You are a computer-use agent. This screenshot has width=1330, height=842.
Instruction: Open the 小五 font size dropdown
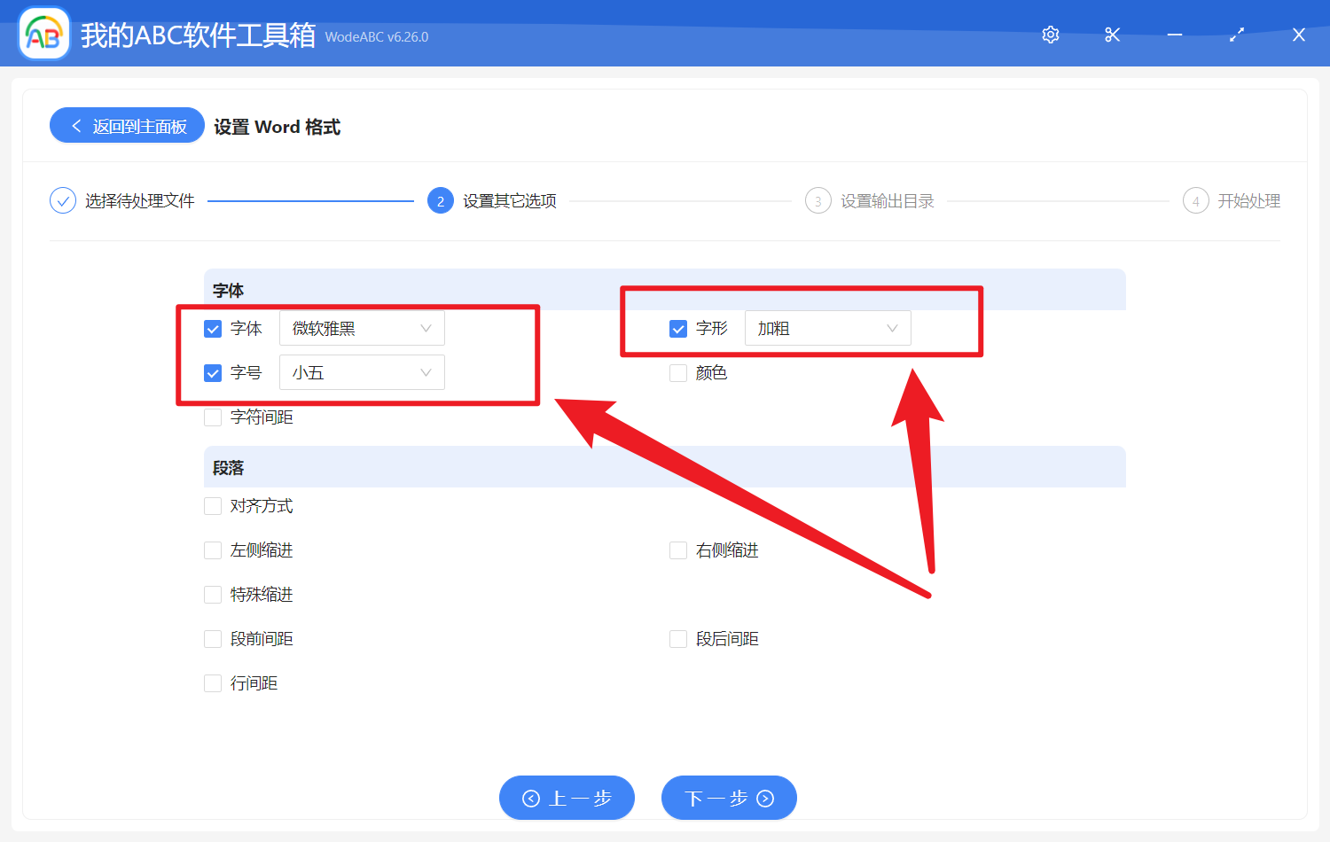pyautogui.click(x=362, y=372)
